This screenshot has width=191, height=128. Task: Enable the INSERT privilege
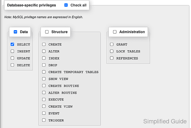tap(12, 51)
